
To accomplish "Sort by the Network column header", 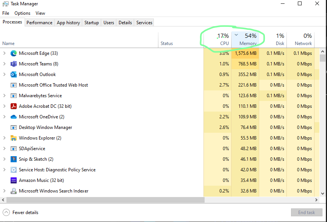I will click(x=300, y=40).
